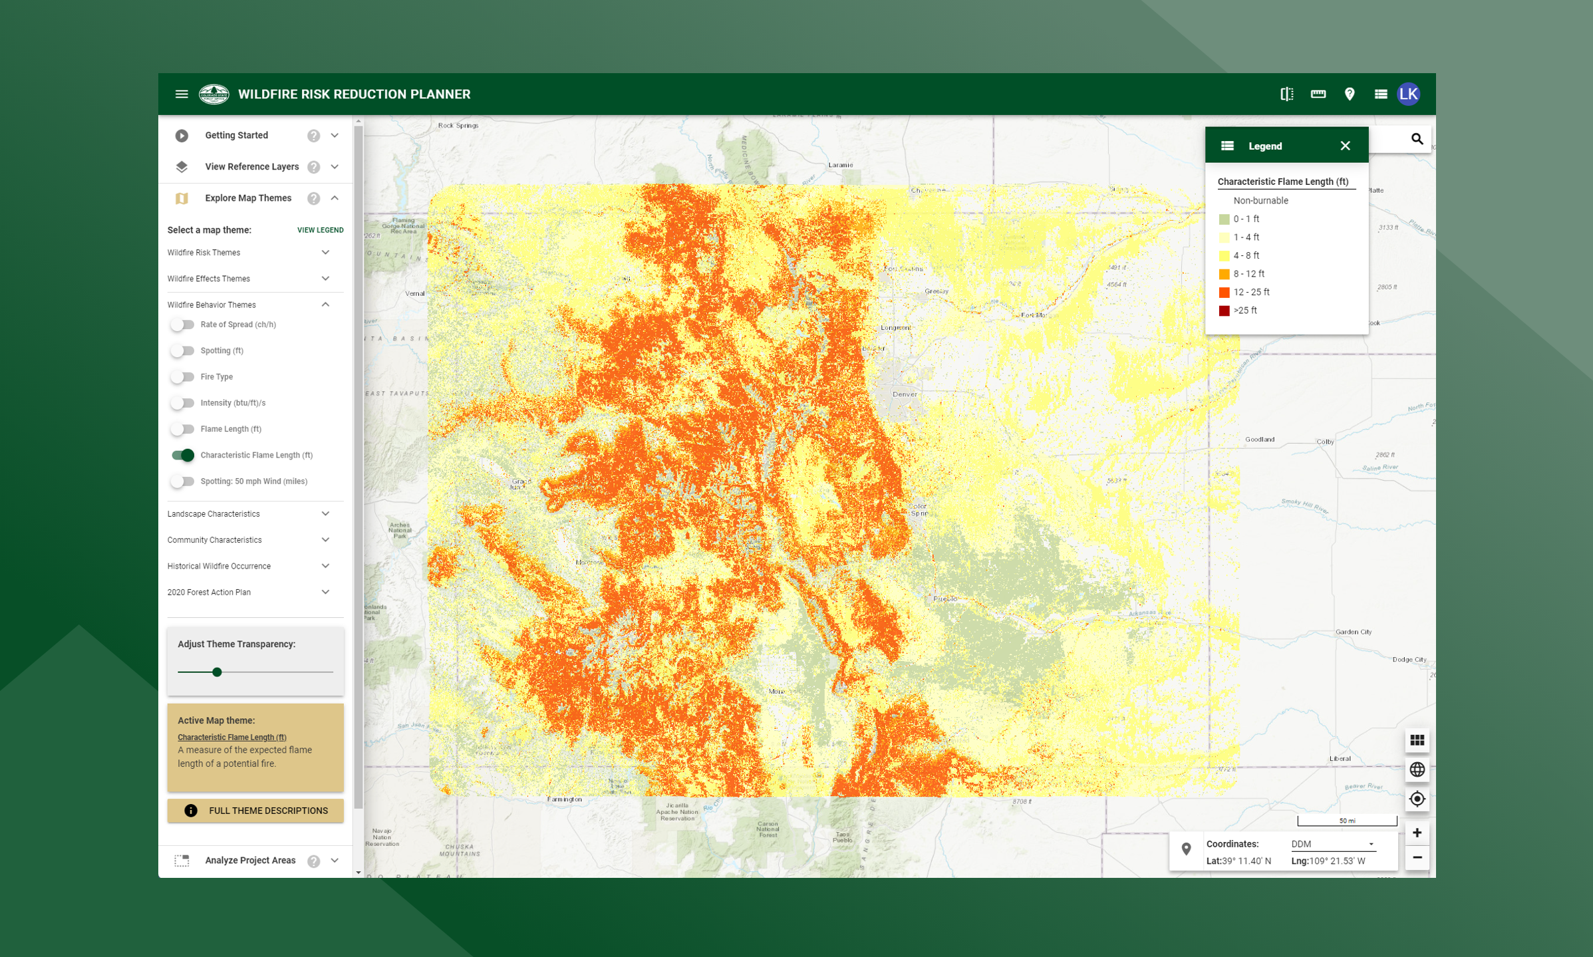Click the Explore Map Themes map icon
The width and height of the screenshot is (1593, 957).
[x=182, y=198]
